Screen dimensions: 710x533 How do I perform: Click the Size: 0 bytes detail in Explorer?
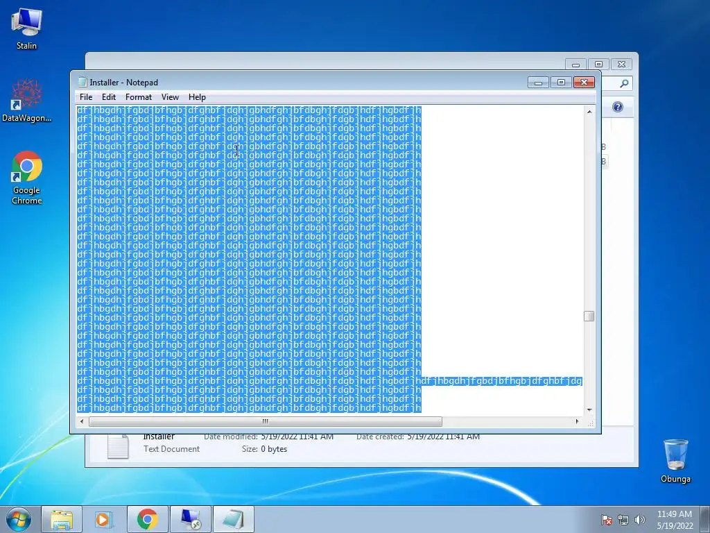point(264,449)
